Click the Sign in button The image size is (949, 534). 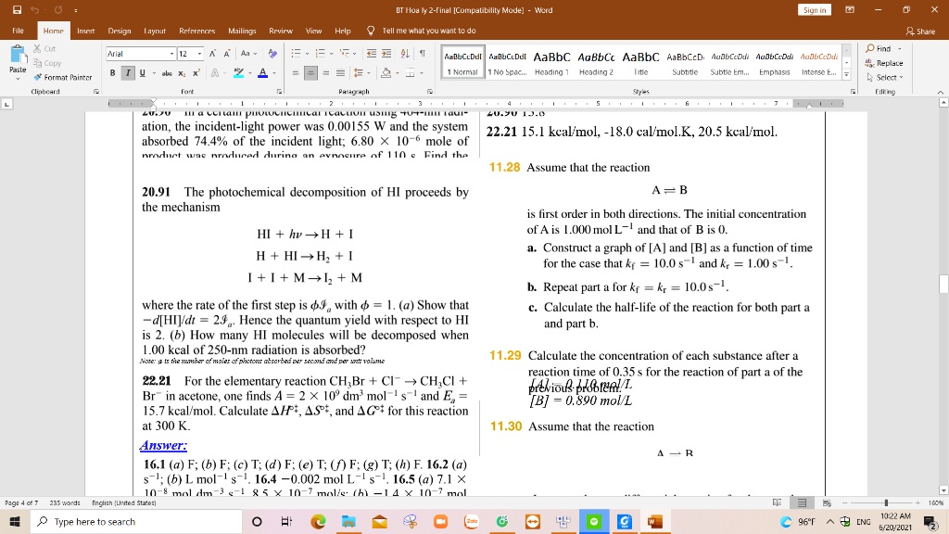tap(815, 8)
